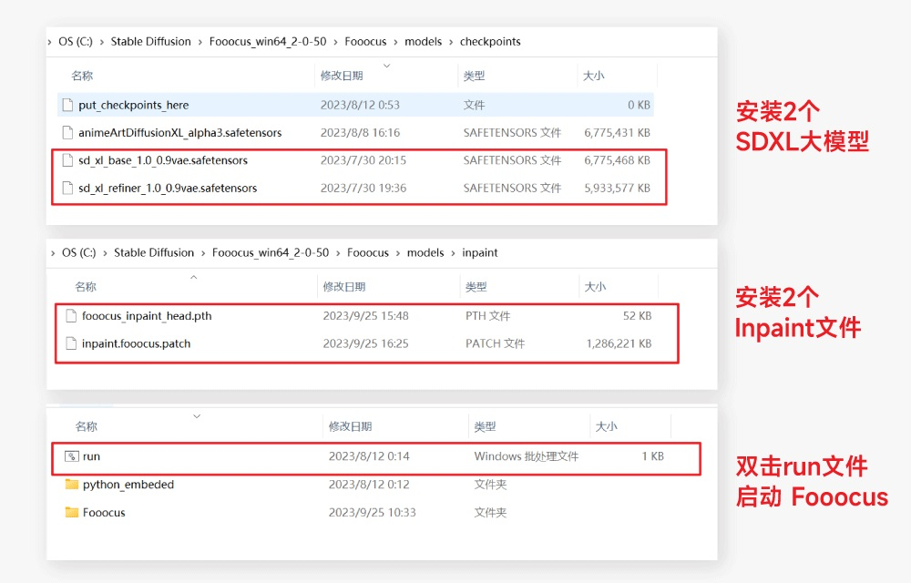Viewport: 911px width, 583px height.
Task: Toggle sort arrow above 修改日期 in checkpoints list
Action: (387, 66)
